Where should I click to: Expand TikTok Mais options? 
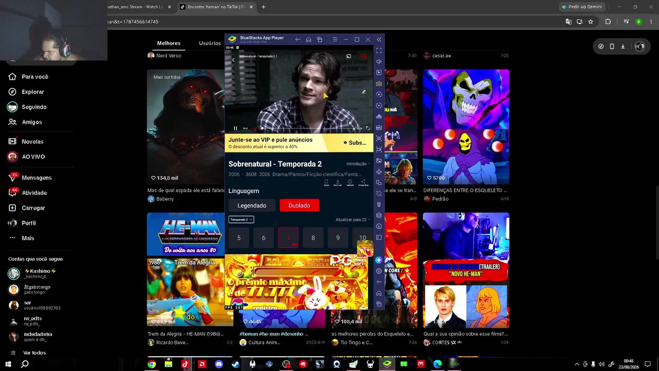tap(22, 238)
